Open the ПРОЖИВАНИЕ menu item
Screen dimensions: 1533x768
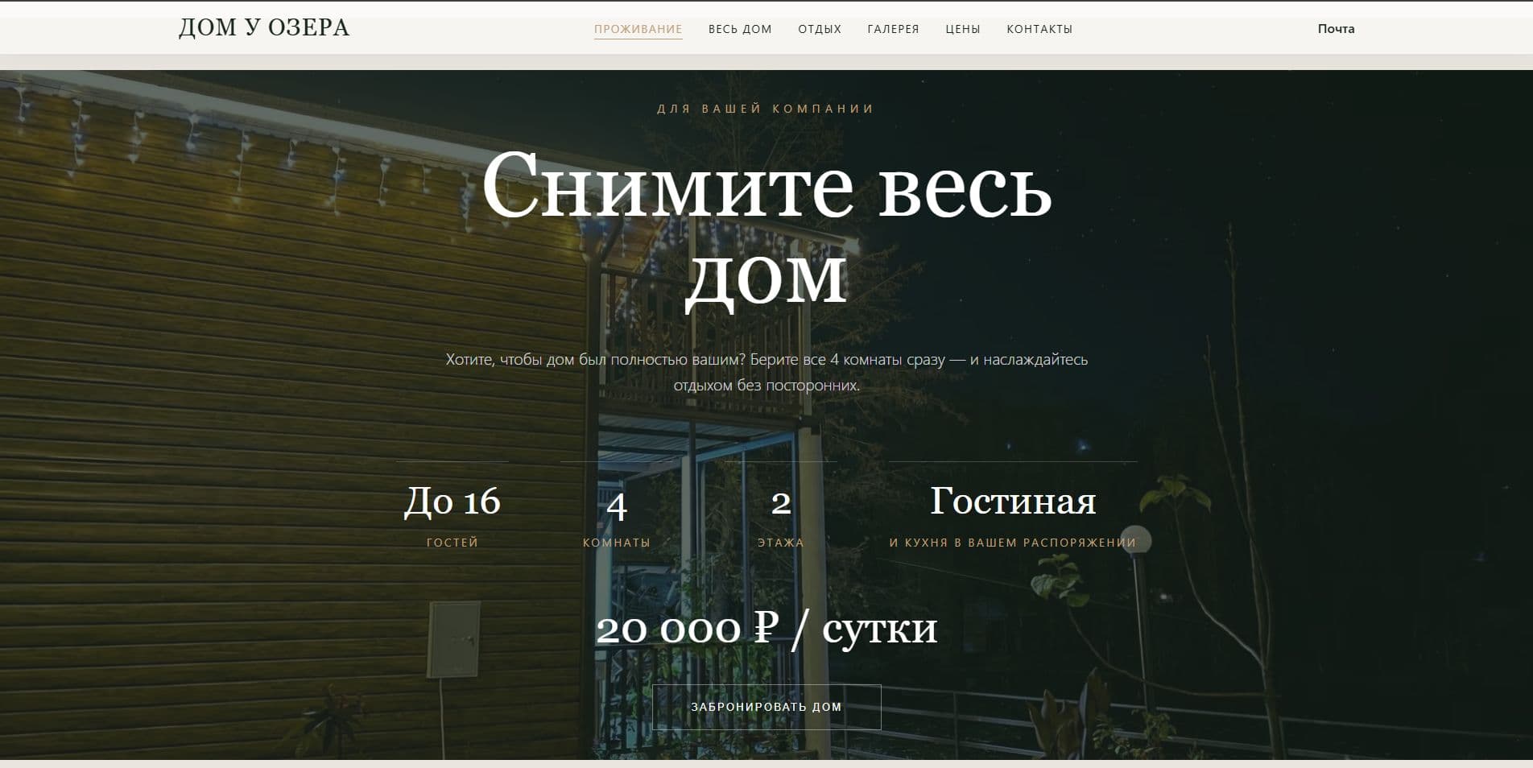click(x=638, y=29)
